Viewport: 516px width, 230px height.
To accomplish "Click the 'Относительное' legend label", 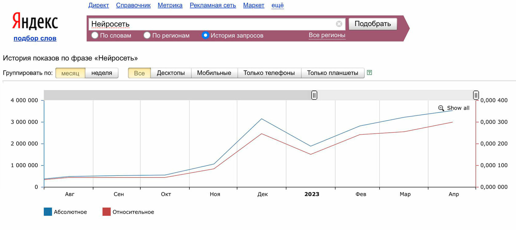I will 133,212.
